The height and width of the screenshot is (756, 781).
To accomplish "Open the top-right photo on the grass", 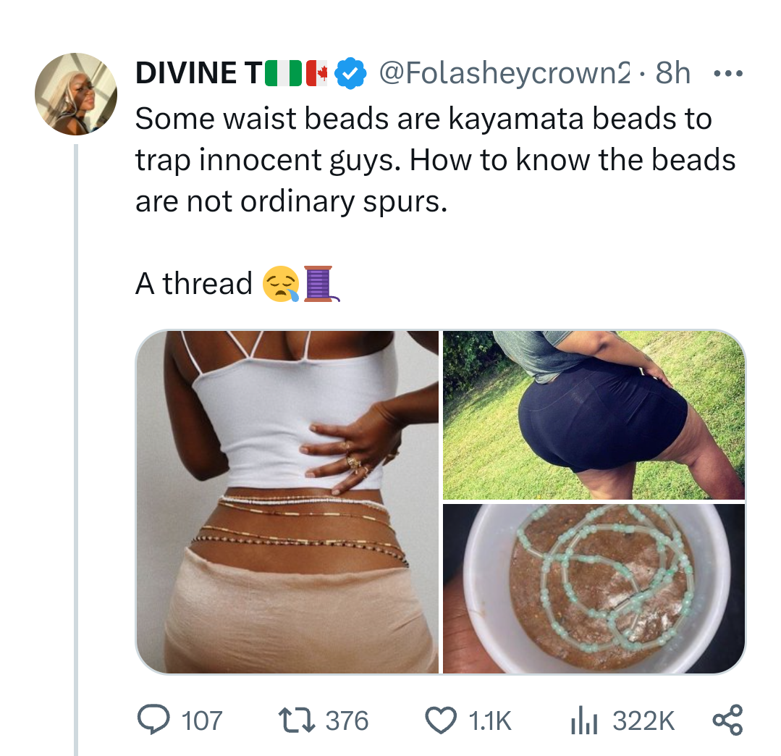I will pos(594,415).
